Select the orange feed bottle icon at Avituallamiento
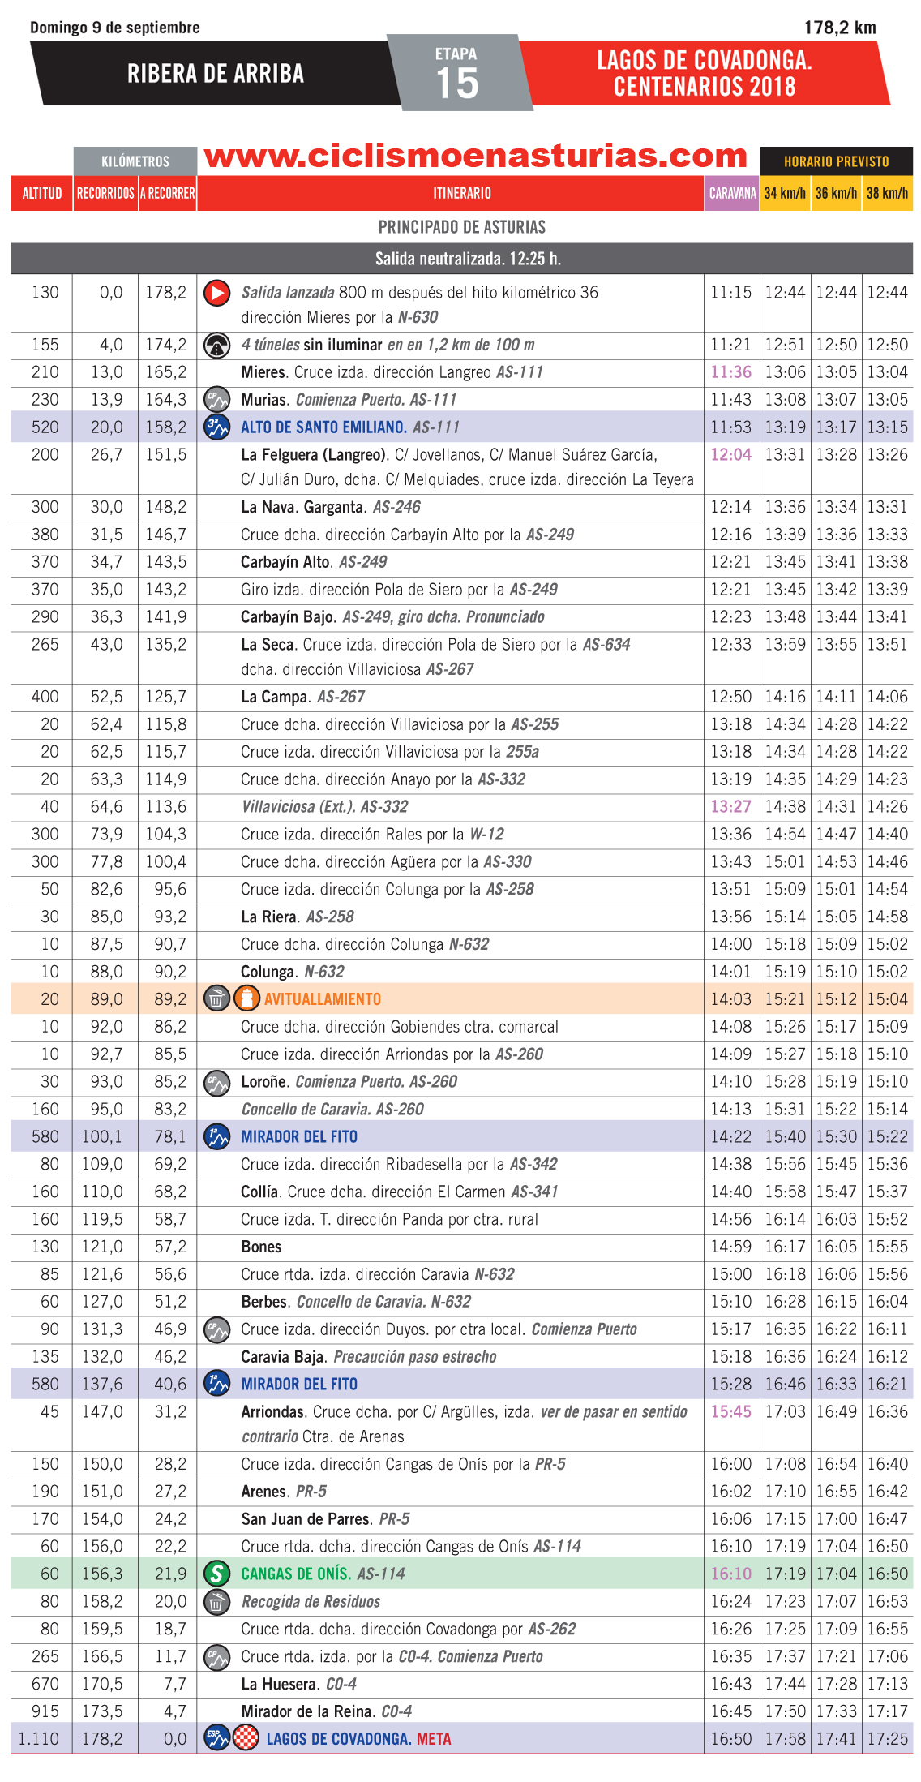Viewport: 921px width, 1782px height. pyautogui.click(x=246, y=999)
